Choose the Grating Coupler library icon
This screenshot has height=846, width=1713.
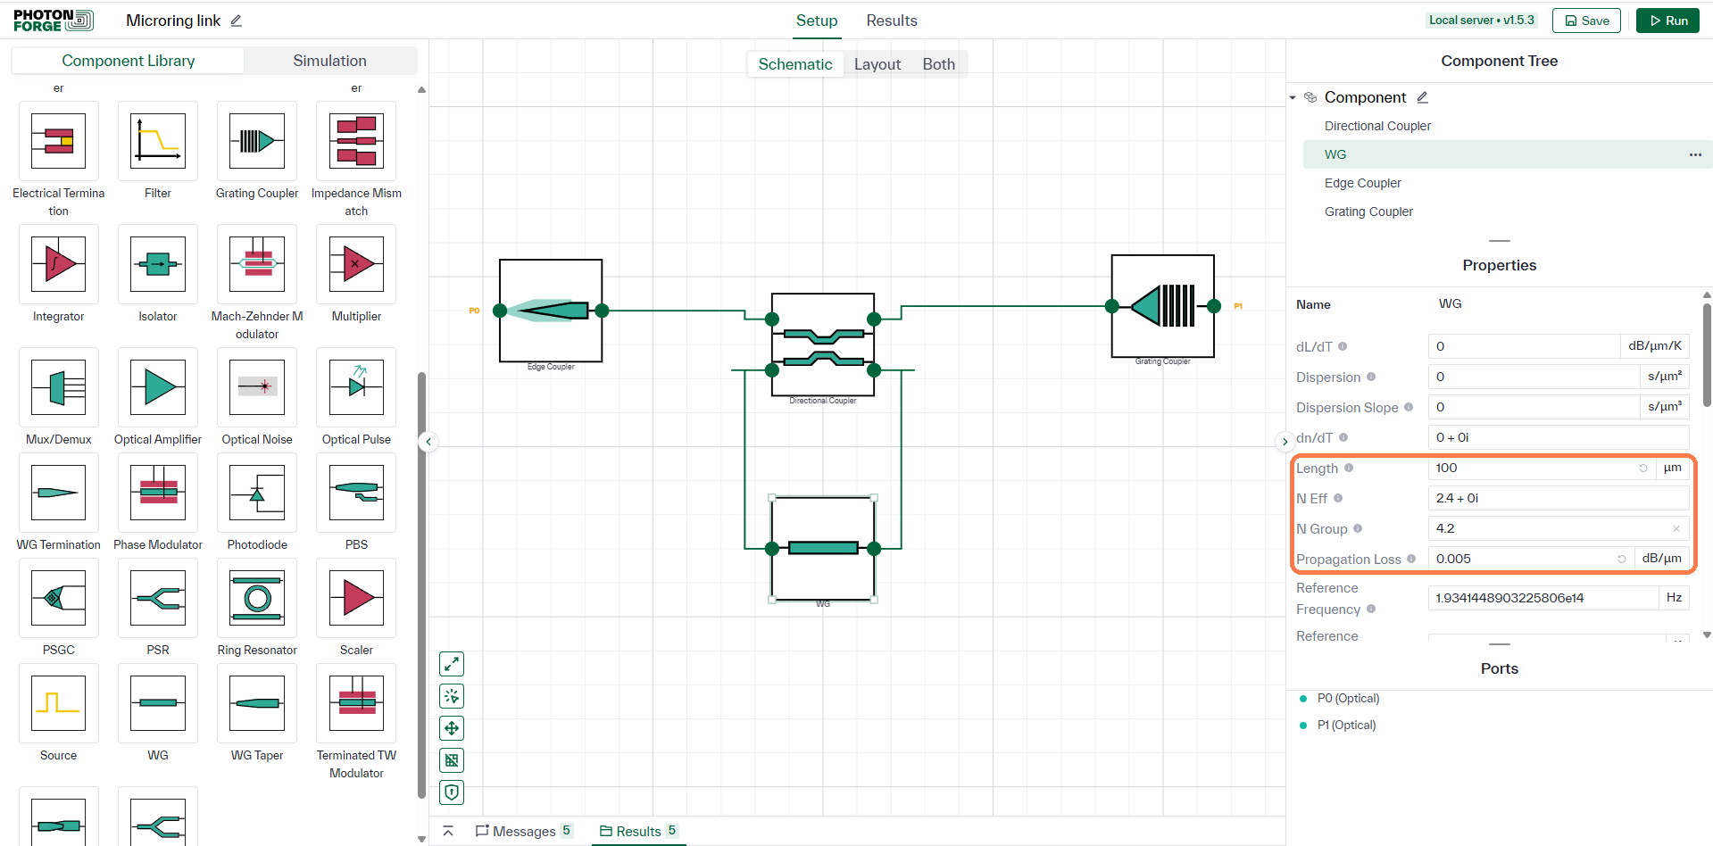(257, 141)
